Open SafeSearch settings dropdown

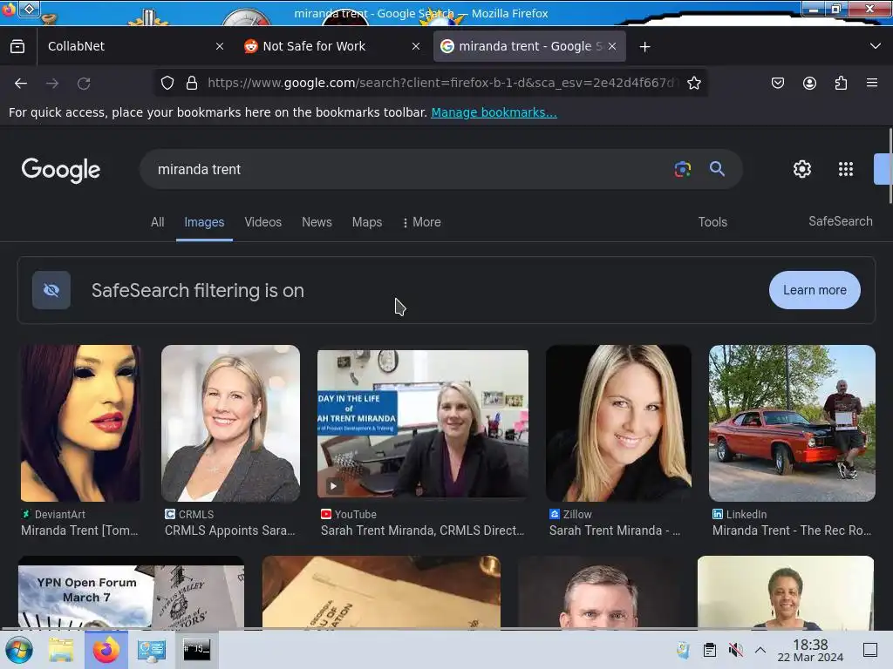tap(840, 221)
